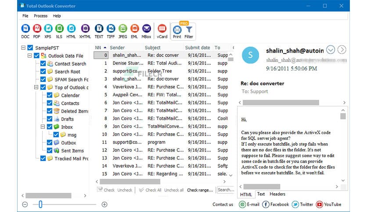Switch to the HTML preview tab
Screen dimensions: 367x212
(246, 194)
